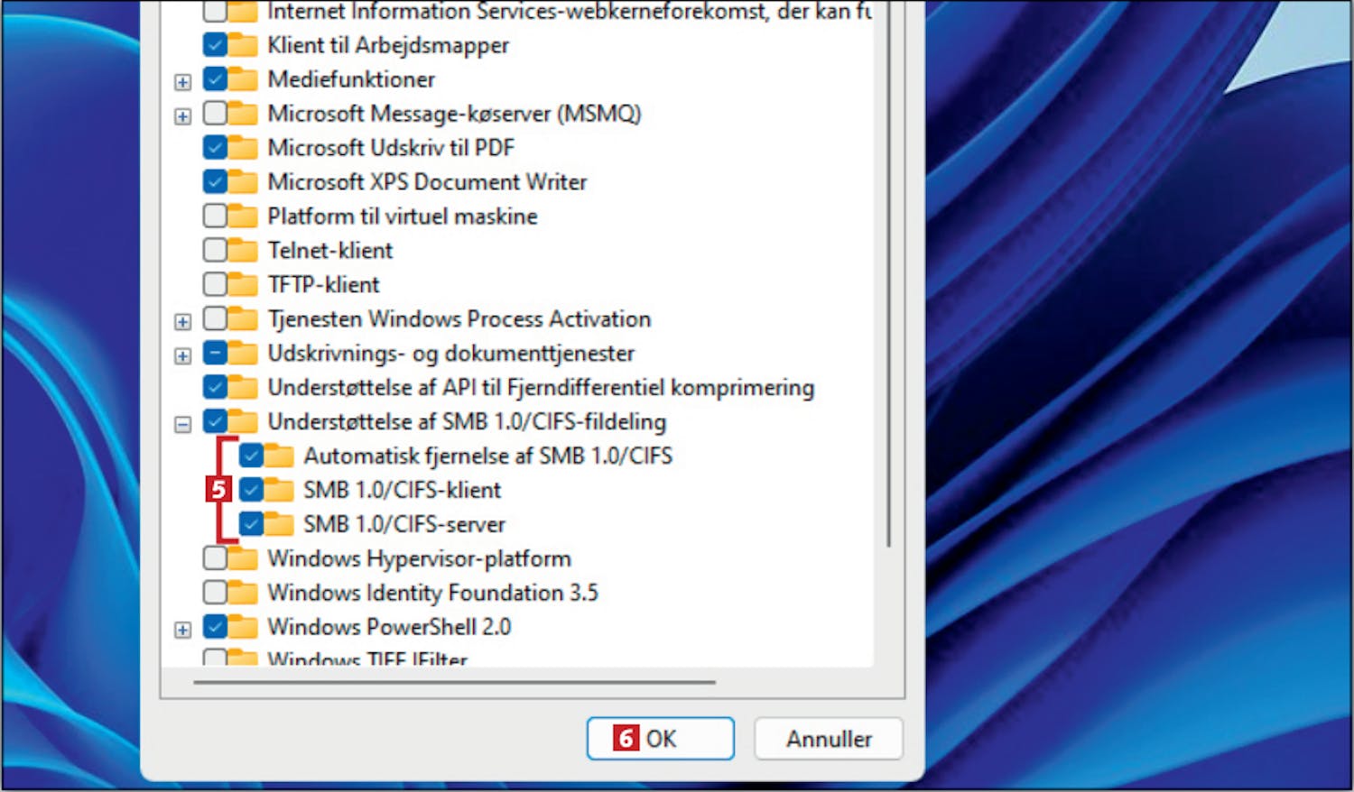Image resolution: width=1354 pixels, height=792 pixels.
Task: Uncheck Microsoft XPS Document Writer checkbox
Action: (215, 181)
